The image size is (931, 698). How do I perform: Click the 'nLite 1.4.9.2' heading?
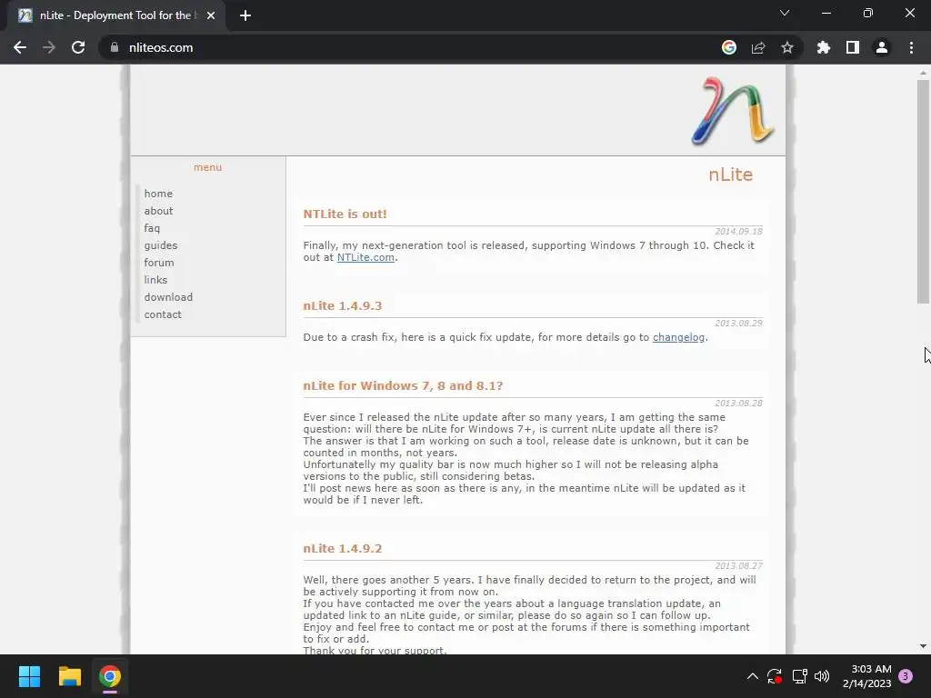343,548
